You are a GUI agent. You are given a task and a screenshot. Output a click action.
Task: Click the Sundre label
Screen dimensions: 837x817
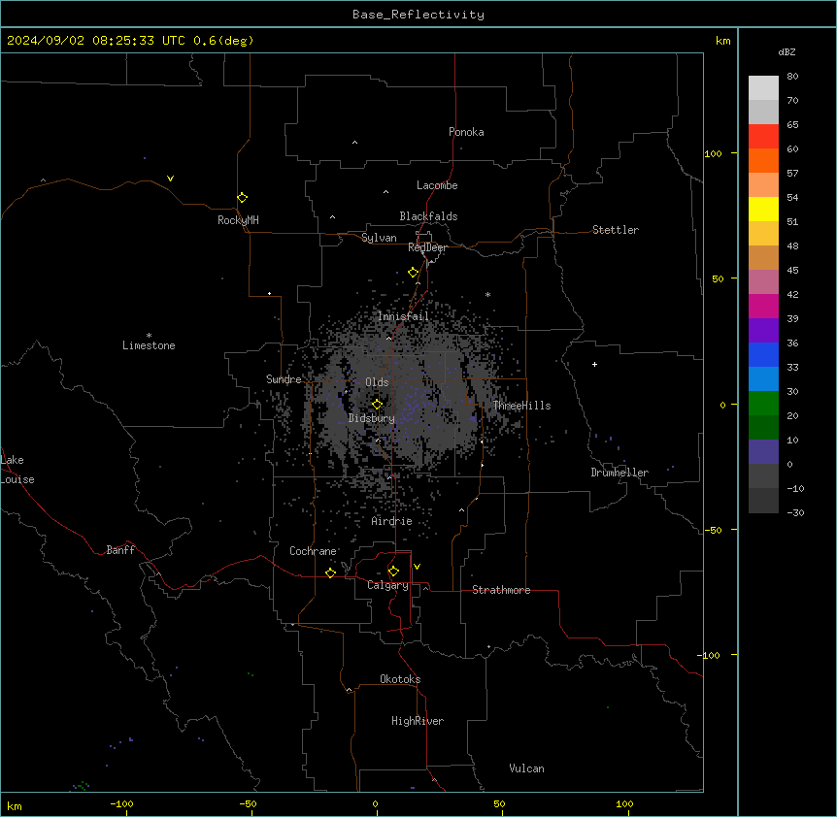[284, 379]
